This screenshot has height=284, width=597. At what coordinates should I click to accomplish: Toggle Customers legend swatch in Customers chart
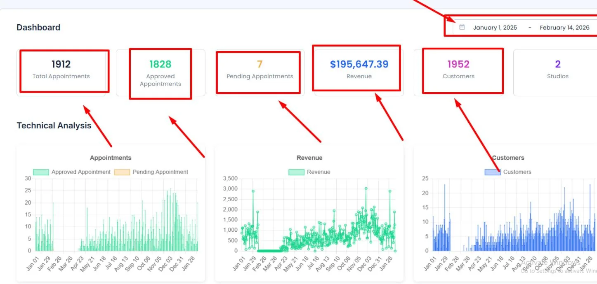[x=493, y=172]
